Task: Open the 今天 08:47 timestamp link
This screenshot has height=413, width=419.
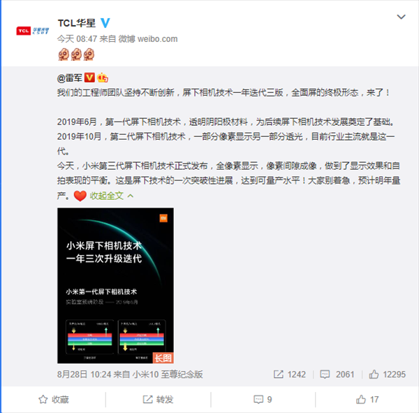Action: (77, 39)
